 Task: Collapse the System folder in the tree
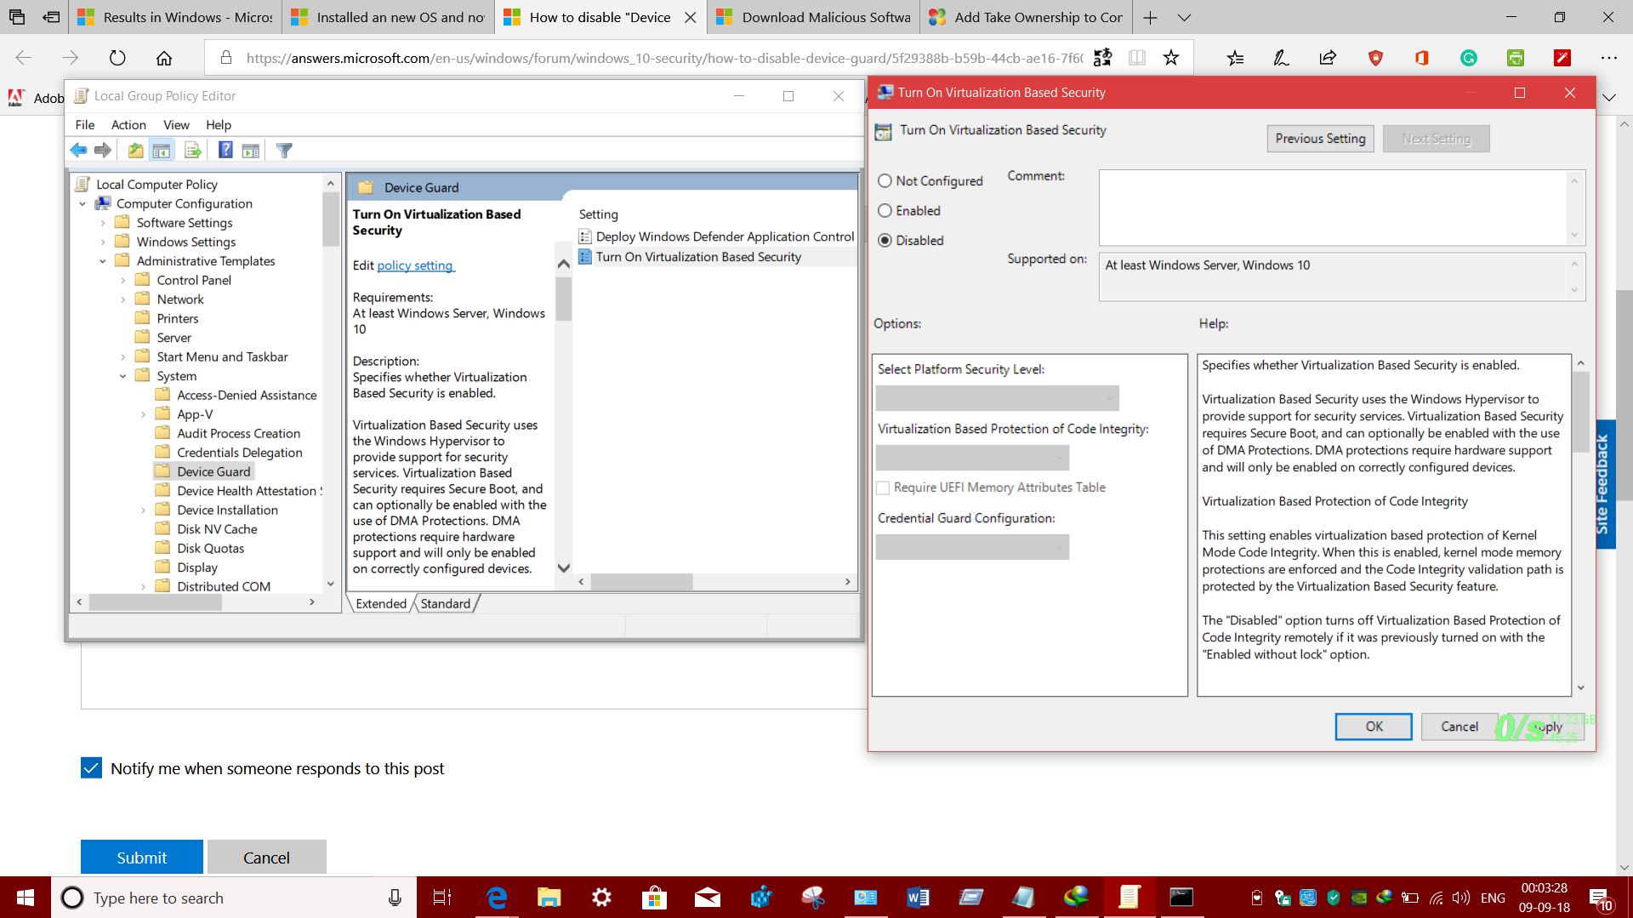tap(122, 375)
